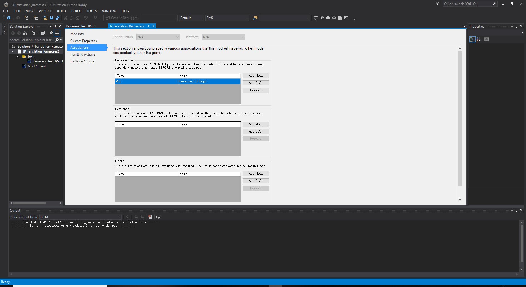Screen dimensions: 526x287
Task: Open Solution Explorer from toolbar icon
Action: [316, 18]
